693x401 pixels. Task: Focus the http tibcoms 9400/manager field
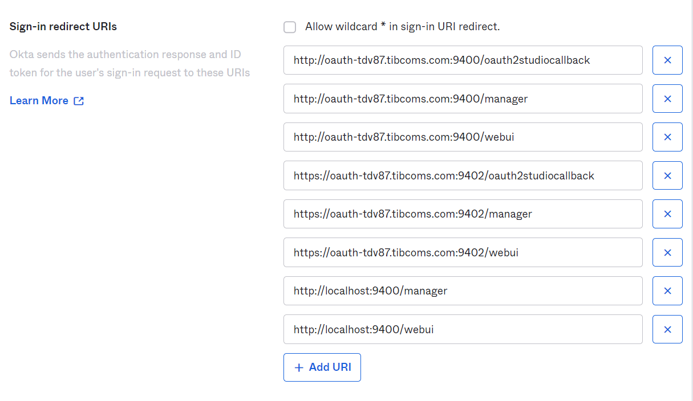[x=463, y=99]
